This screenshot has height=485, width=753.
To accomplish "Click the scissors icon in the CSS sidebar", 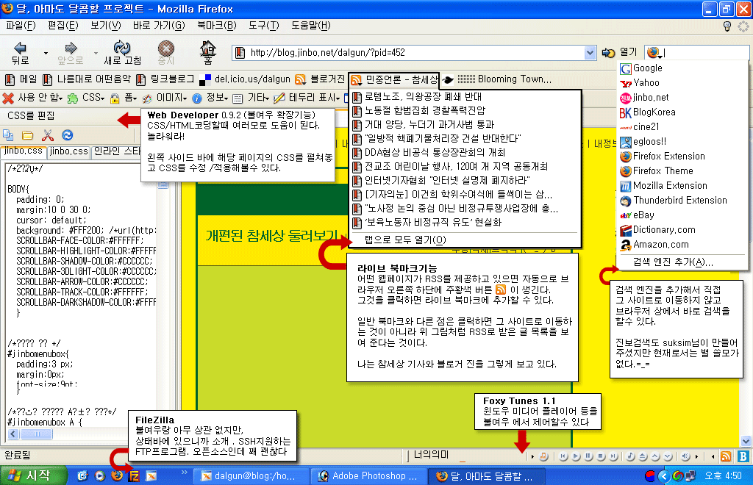I will click(48, 135).
